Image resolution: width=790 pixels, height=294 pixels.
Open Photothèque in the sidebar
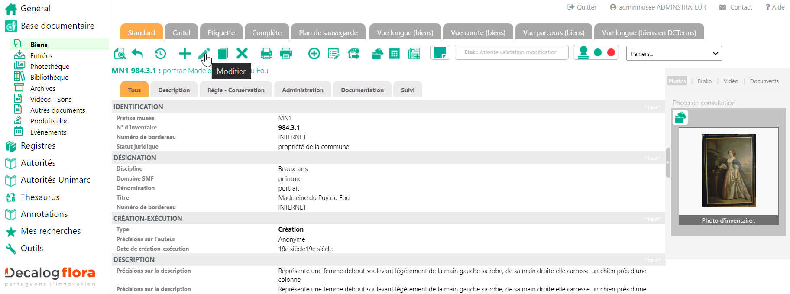pos(49,67)
